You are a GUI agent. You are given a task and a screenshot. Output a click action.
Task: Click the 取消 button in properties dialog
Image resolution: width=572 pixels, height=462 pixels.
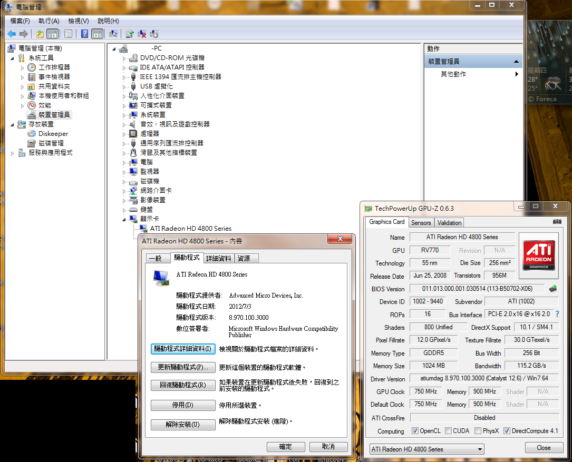pos(328,447)
